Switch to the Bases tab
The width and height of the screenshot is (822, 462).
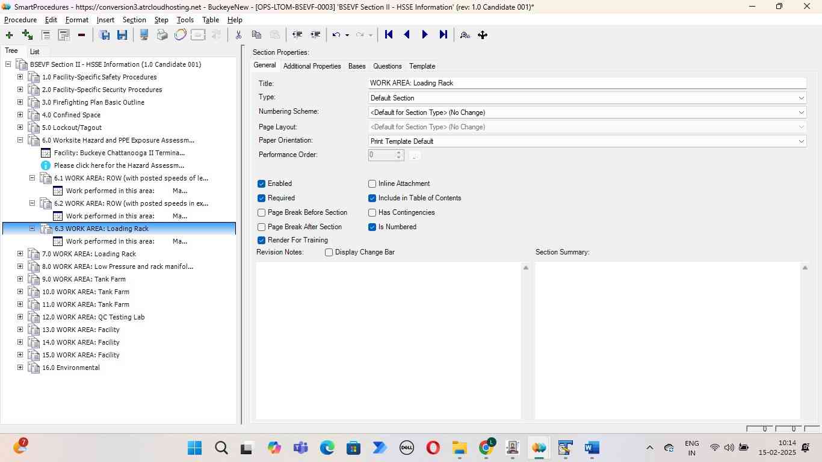click(357, 66)
